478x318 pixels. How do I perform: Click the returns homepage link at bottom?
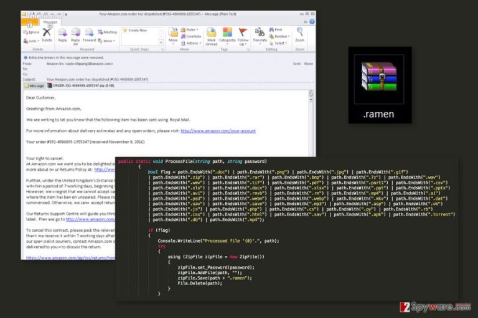(70, 257)
